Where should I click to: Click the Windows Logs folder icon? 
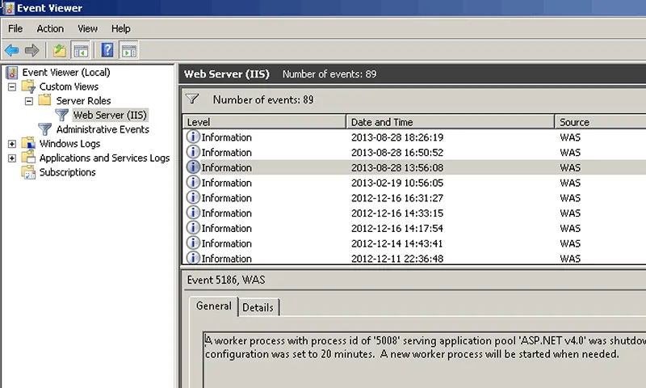[x=28, y=143]
